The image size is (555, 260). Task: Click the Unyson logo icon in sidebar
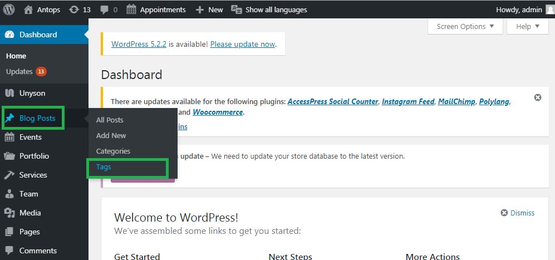coord(9,93)
